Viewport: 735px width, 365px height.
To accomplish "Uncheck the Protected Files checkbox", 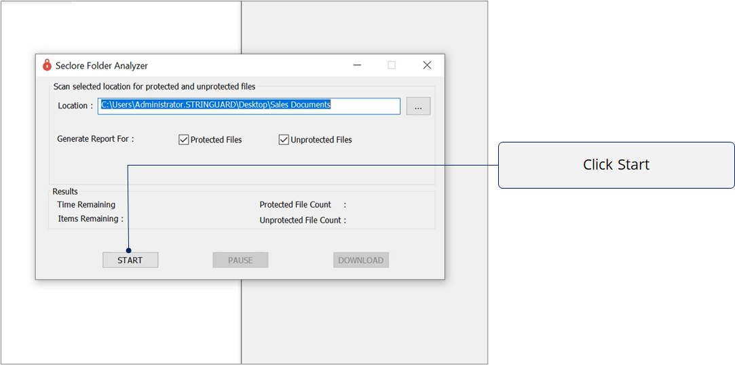I will (183, 140).
